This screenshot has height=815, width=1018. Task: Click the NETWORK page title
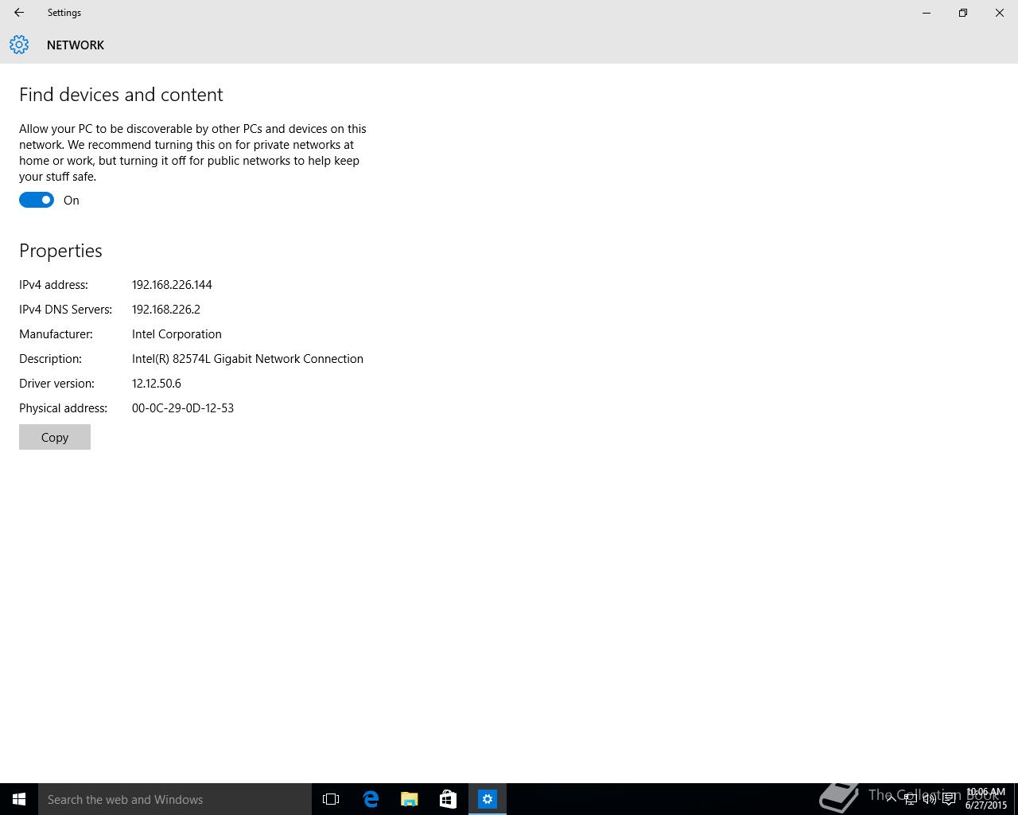point(76,45)
